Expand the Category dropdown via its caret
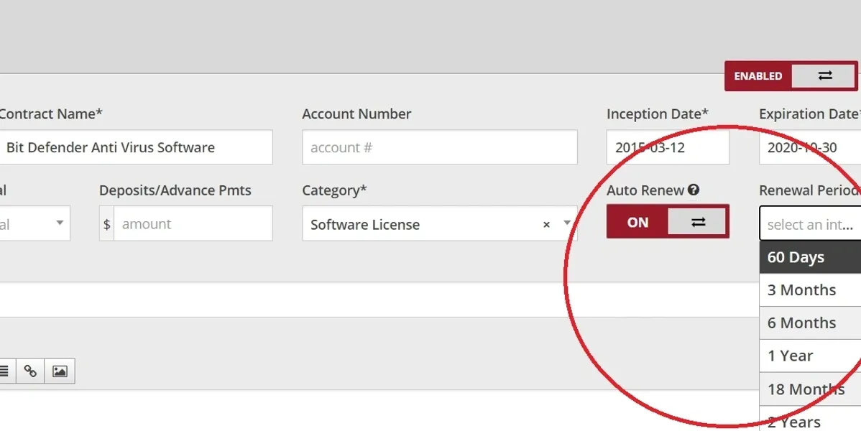This screenshot has height=431, width=861. (565, 224)
